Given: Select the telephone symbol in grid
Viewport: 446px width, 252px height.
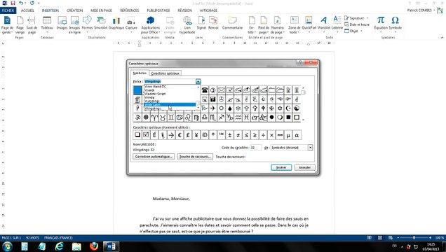Looking at the screenshot, I should click(205, 90).
